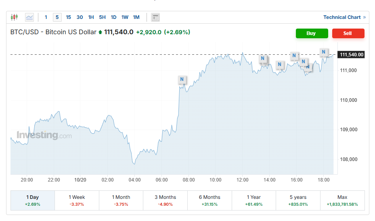
Task: Switch to candlestick chart type
Action: pyautogui.click(x=15, y=17)
